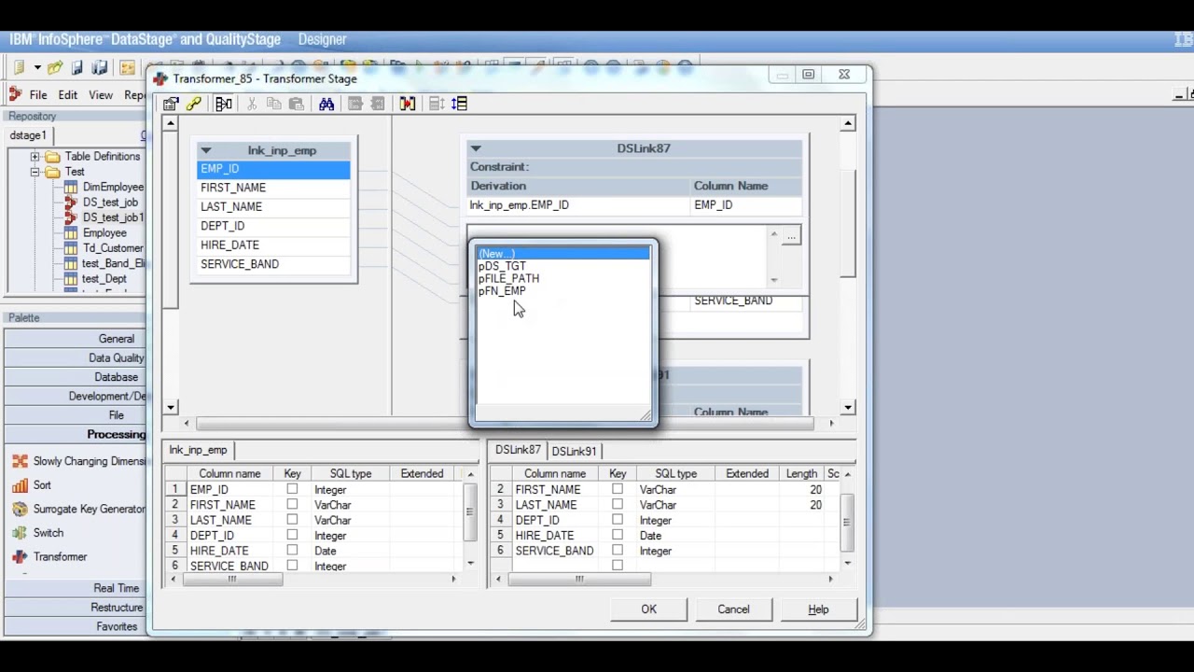This screenshot has height=672, width=1194.
Task: Collapse the lnk_inp_emp link header triangle
Action: tap(206, 150)
